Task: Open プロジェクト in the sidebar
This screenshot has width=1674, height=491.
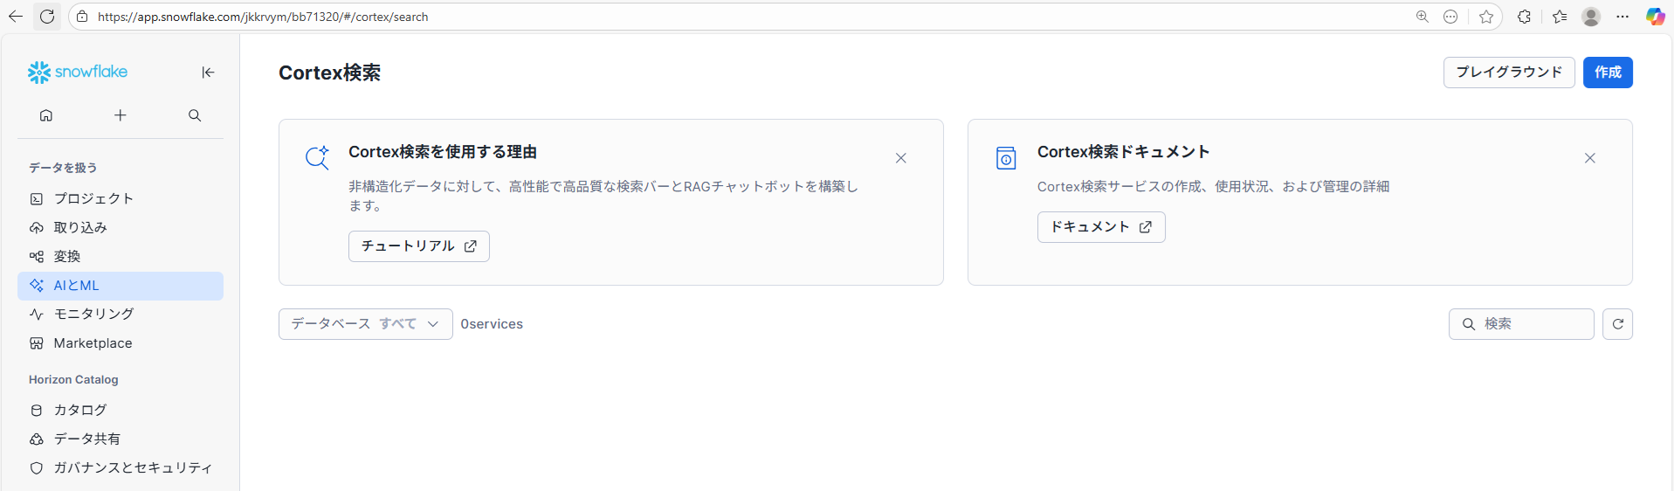Action: click(x=121, y=198)
